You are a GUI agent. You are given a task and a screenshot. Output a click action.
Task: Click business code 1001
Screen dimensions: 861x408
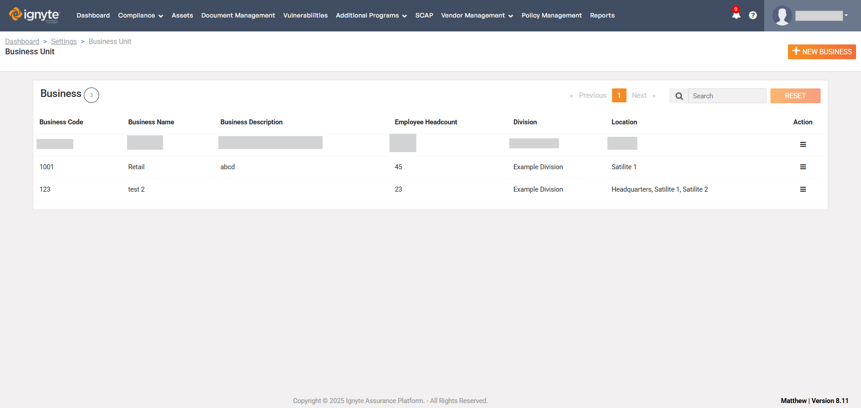(47, 167)
